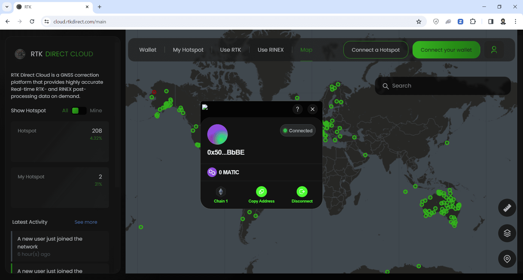The height and width of the screenshot is (280, 523).
Task: Click the red hotspot marker in Alaska
Action: [154, 92]
